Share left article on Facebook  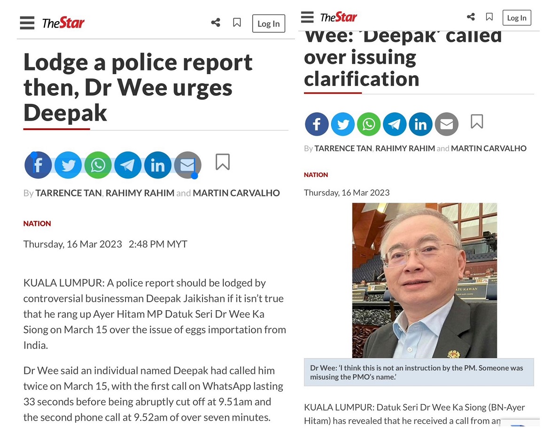38,165
